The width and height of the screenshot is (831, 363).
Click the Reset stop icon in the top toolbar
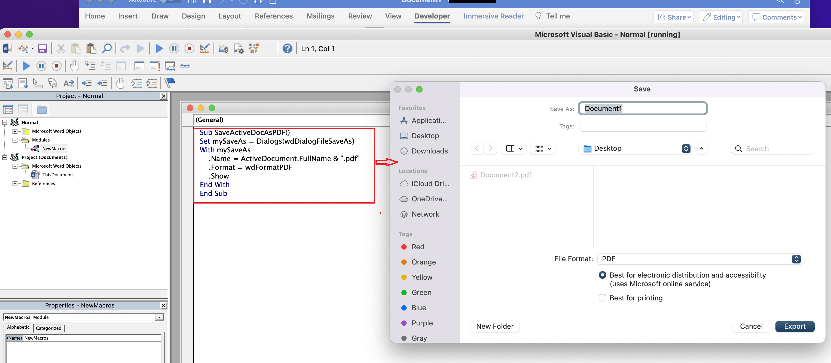point(189,49)
